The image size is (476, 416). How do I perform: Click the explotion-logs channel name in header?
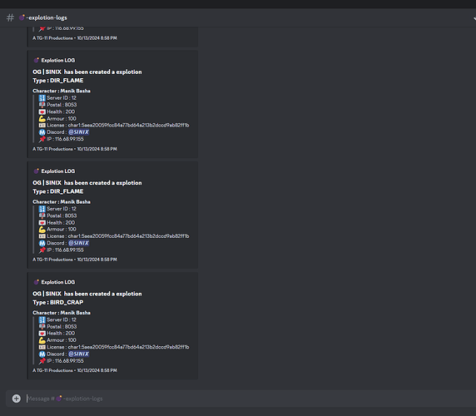point(47,17)
